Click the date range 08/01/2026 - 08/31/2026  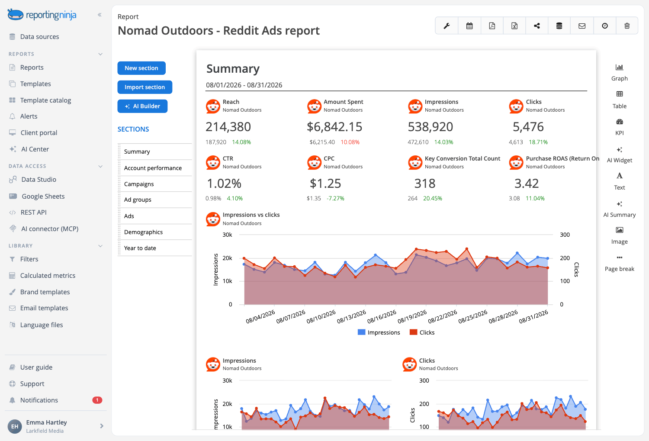click(x=244, y=85)
